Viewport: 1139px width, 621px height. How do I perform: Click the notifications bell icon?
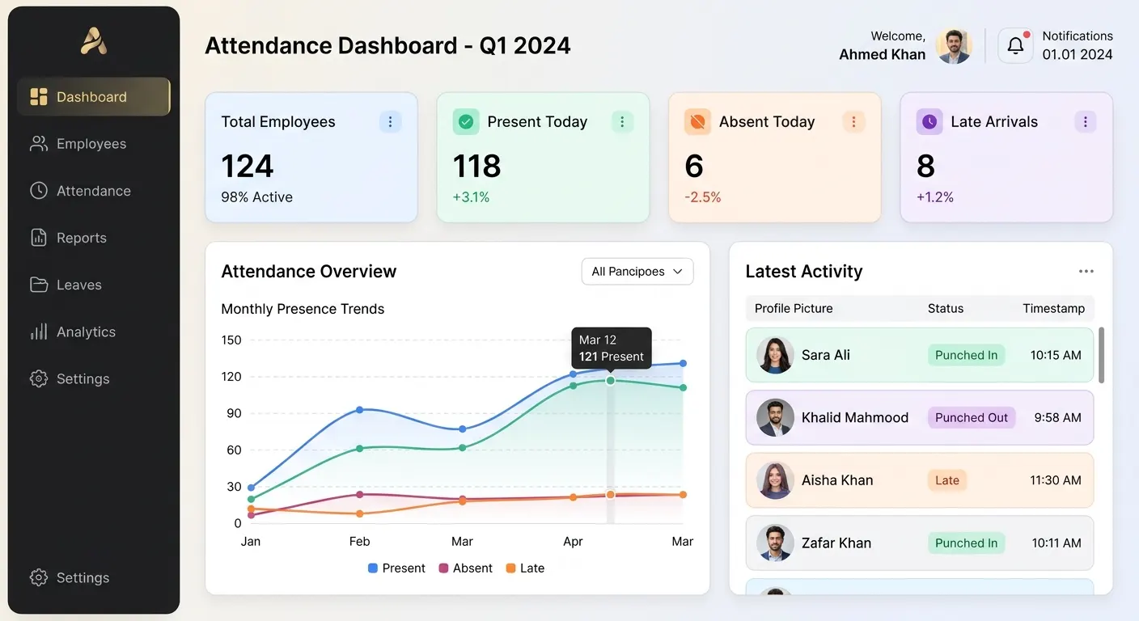(x=1015, y=46)
